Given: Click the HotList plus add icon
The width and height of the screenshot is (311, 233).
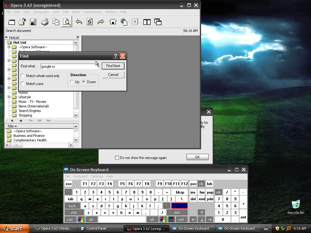Looking at the screenshot, I should (x=21, y=121).
